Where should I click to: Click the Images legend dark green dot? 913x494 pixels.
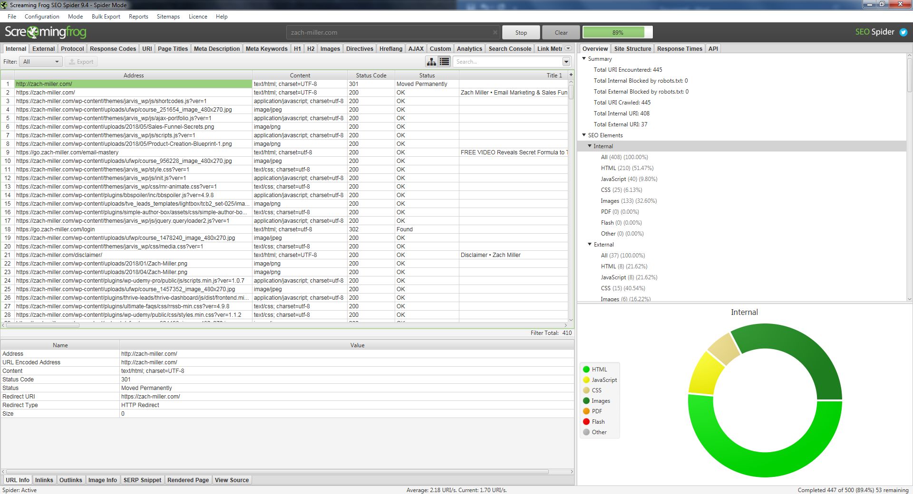coord(586,400)
